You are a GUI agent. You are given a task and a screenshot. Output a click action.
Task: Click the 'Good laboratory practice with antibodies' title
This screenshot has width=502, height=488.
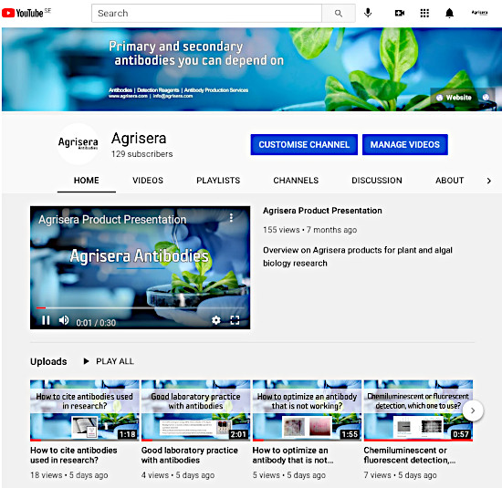click(190, 455)
